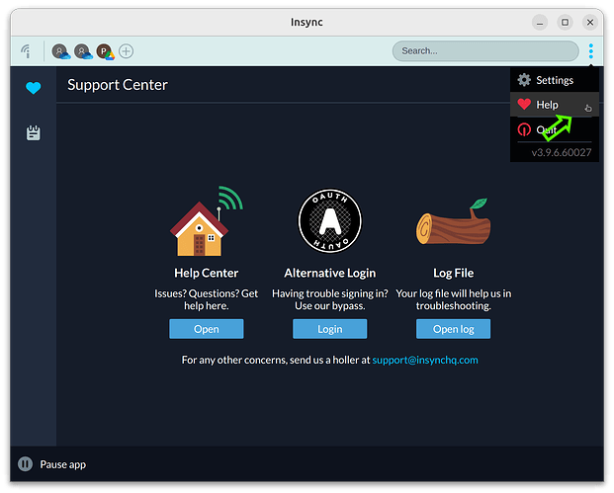Open the notepad feed sidebar icon
The width and height of the screenshot is (614, 493).
[x=34, y=133]
